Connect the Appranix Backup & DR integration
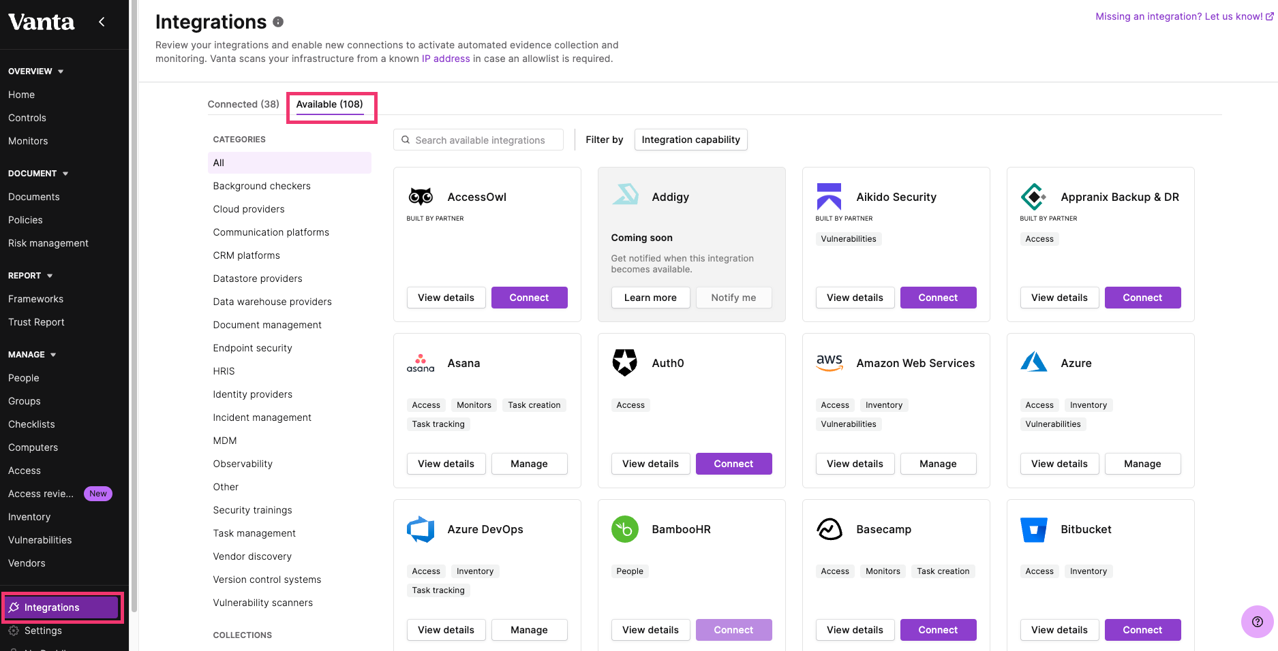The height and width of the screenshot is (651, 1278). click(x=1142, y=298)
